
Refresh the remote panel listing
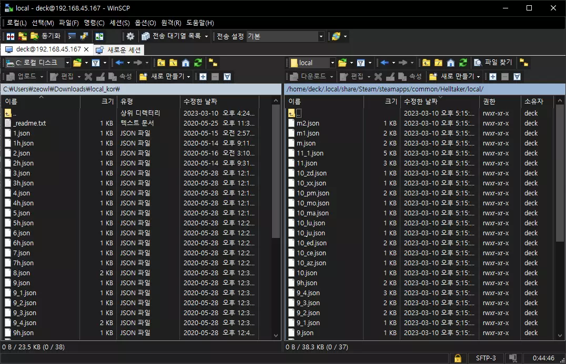tap(463, 63)
